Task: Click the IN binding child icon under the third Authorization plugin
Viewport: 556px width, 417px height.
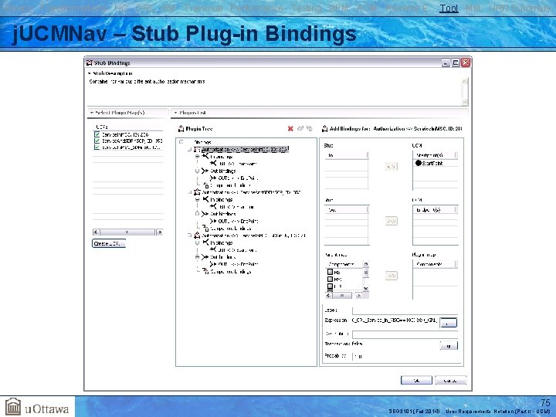Action: (x=213, y=249)
